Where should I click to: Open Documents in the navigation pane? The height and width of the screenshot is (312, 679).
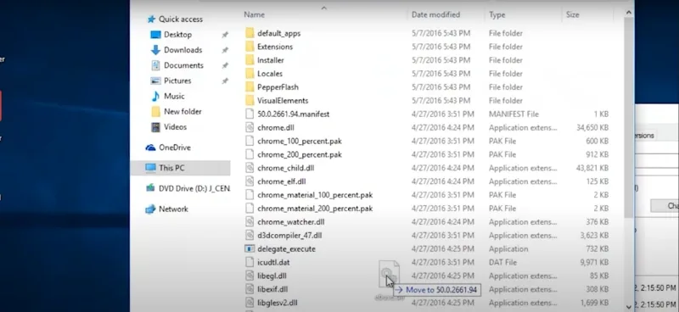coord(183,65)
